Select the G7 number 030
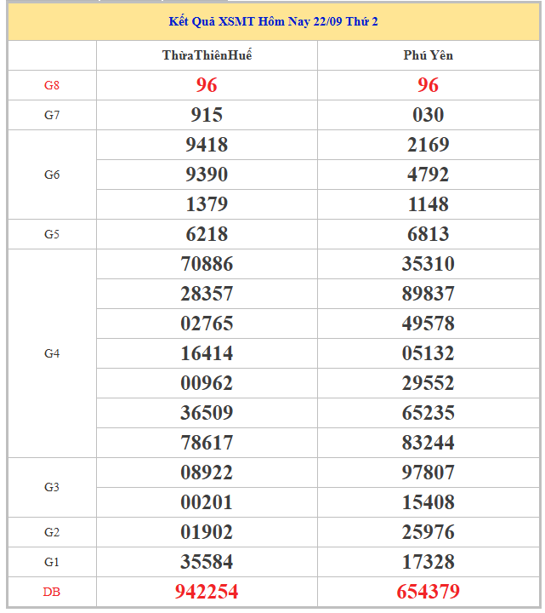Viewport: 545px width, 613px height. (428, 115)
